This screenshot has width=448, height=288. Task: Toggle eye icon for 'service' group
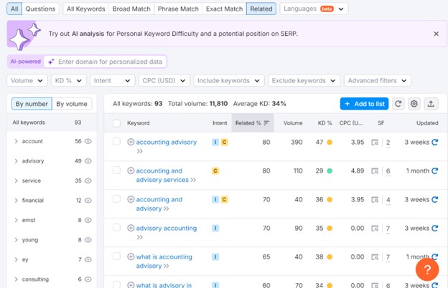pos(88,181)
